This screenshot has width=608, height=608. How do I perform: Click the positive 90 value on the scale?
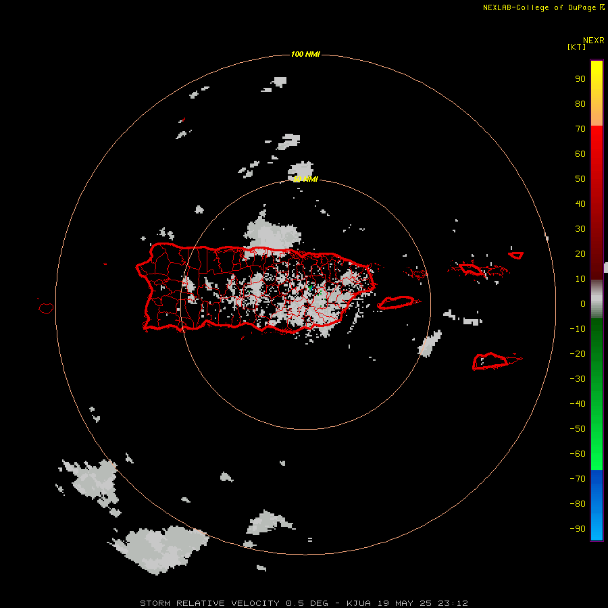(x=580, y=79)
